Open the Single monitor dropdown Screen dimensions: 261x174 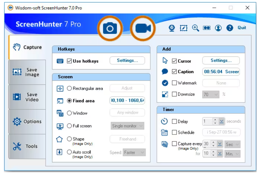click(127, 126)
